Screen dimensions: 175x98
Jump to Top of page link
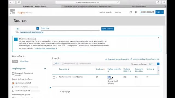[x=65, y=92]
